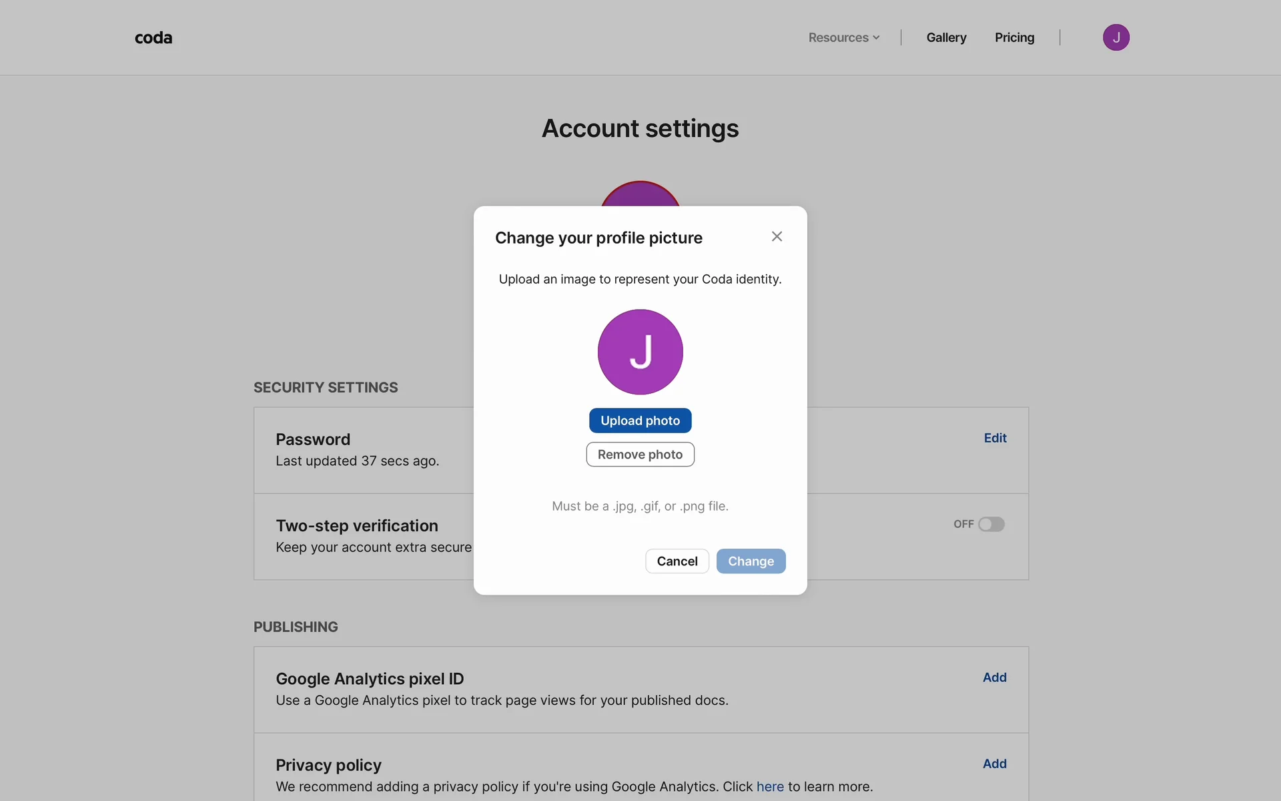
Task: Add a Privacy policy link
Action: pos(994,764)
